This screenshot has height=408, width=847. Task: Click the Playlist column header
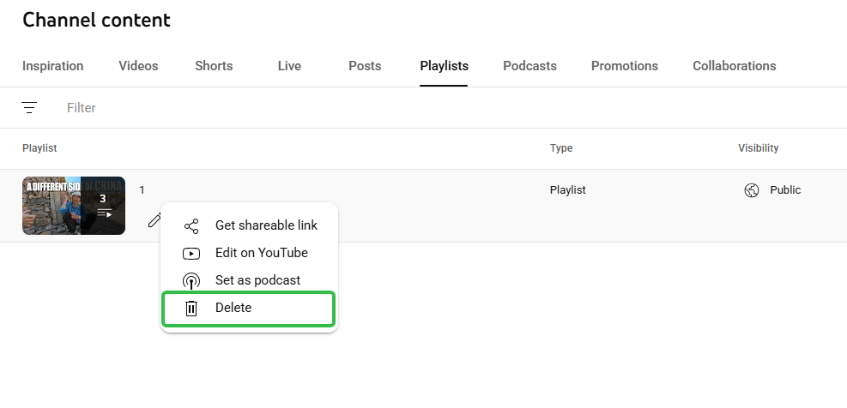pos(39,148)
